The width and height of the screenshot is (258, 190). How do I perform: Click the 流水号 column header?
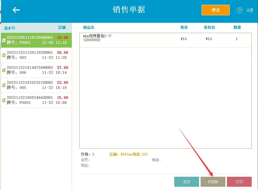(x=10, y=28)
